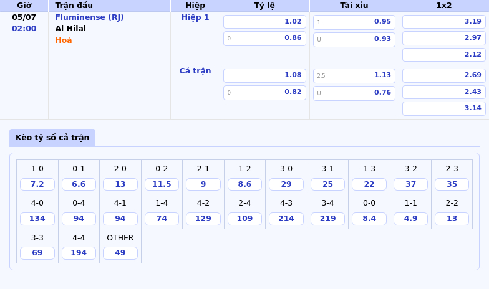Select score 1-2 odds 8.6
Image resolution: width=489 pixels, height=289 pixels.
[x=244, y=184]
